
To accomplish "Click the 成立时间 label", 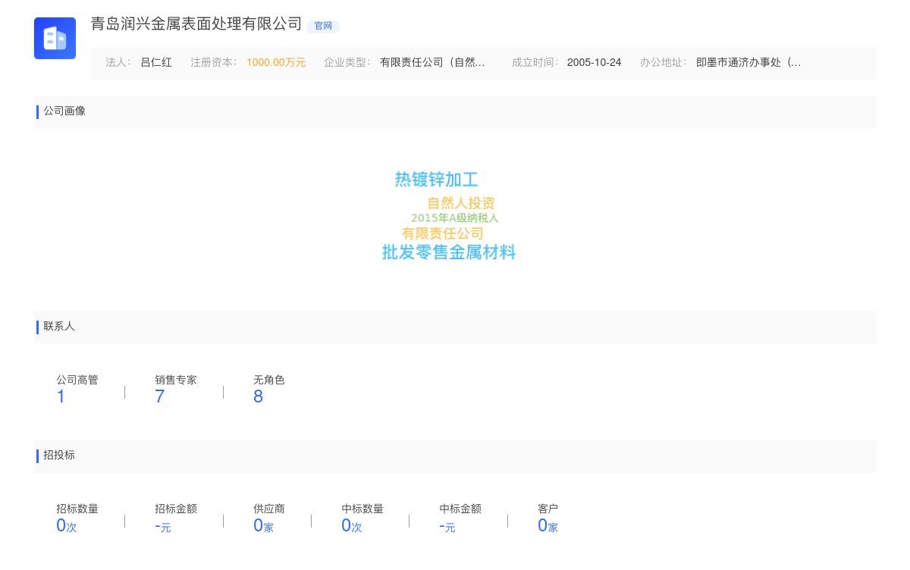I will 535,63.
